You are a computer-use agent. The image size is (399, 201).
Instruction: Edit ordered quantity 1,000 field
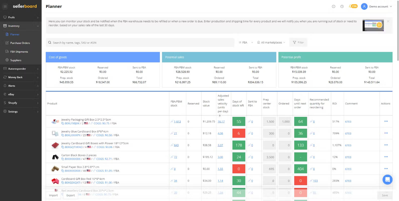pos(285,122)
